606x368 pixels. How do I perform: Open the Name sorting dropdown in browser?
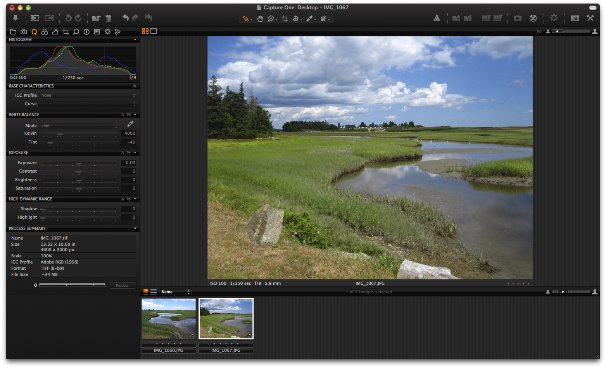175,292
